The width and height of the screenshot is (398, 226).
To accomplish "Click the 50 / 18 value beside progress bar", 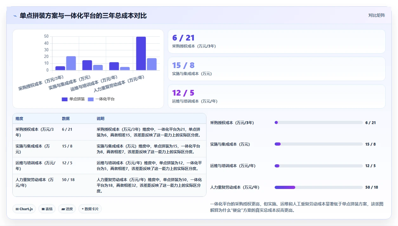I will [x=372, y=187].
